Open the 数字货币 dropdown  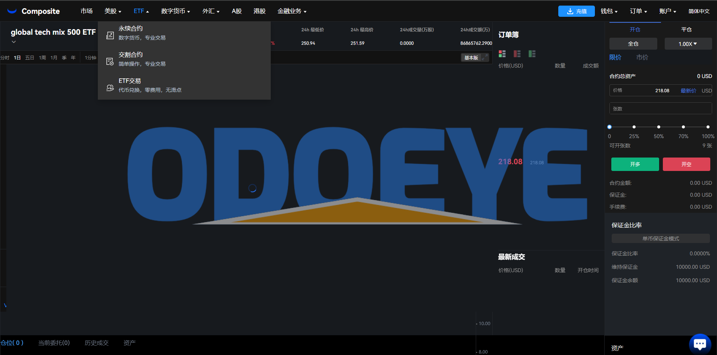tap(176, 11)
